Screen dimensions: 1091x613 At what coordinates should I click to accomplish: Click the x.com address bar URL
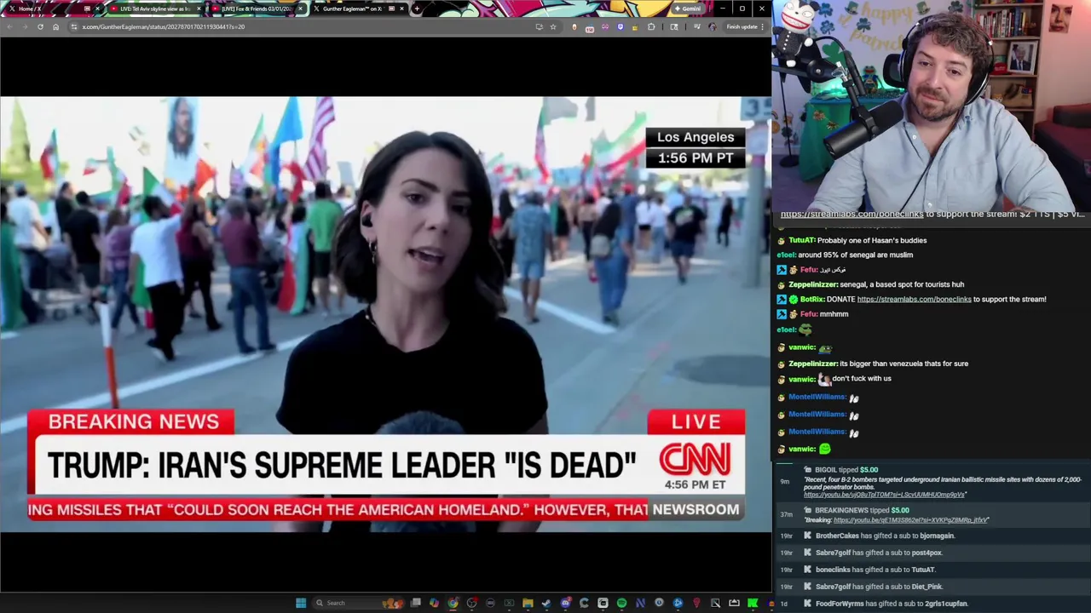[x=163, y=26]
